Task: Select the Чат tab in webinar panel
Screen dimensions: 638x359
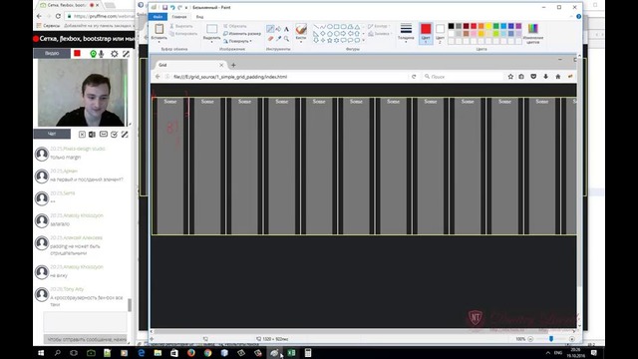Action: 52,134
